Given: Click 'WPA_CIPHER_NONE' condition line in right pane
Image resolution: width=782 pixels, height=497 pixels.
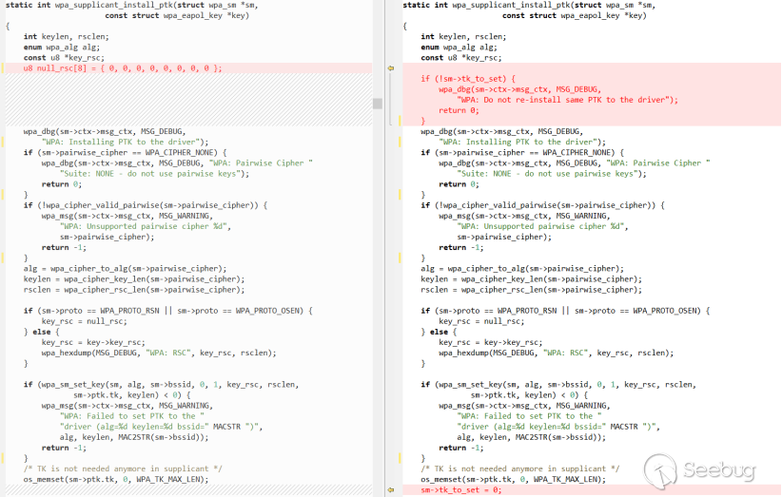Looking at the screenshot, I should (x=522, y=152).
